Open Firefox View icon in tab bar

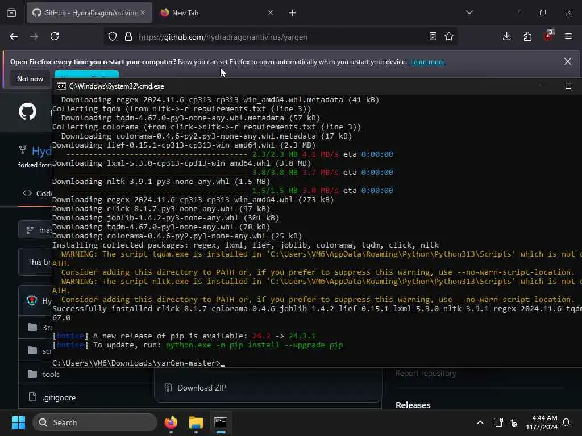[11, 13]
